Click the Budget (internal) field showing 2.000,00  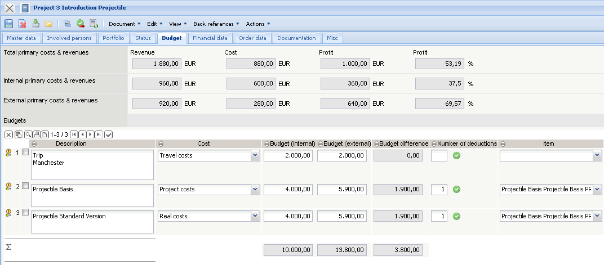coord(288,156)
